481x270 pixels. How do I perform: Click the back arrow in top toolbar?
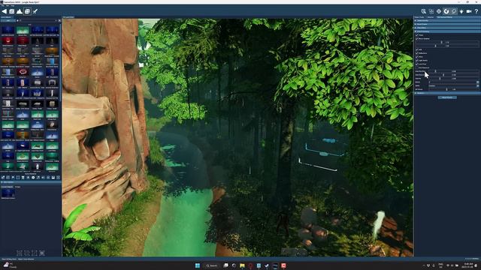point(5,11)
